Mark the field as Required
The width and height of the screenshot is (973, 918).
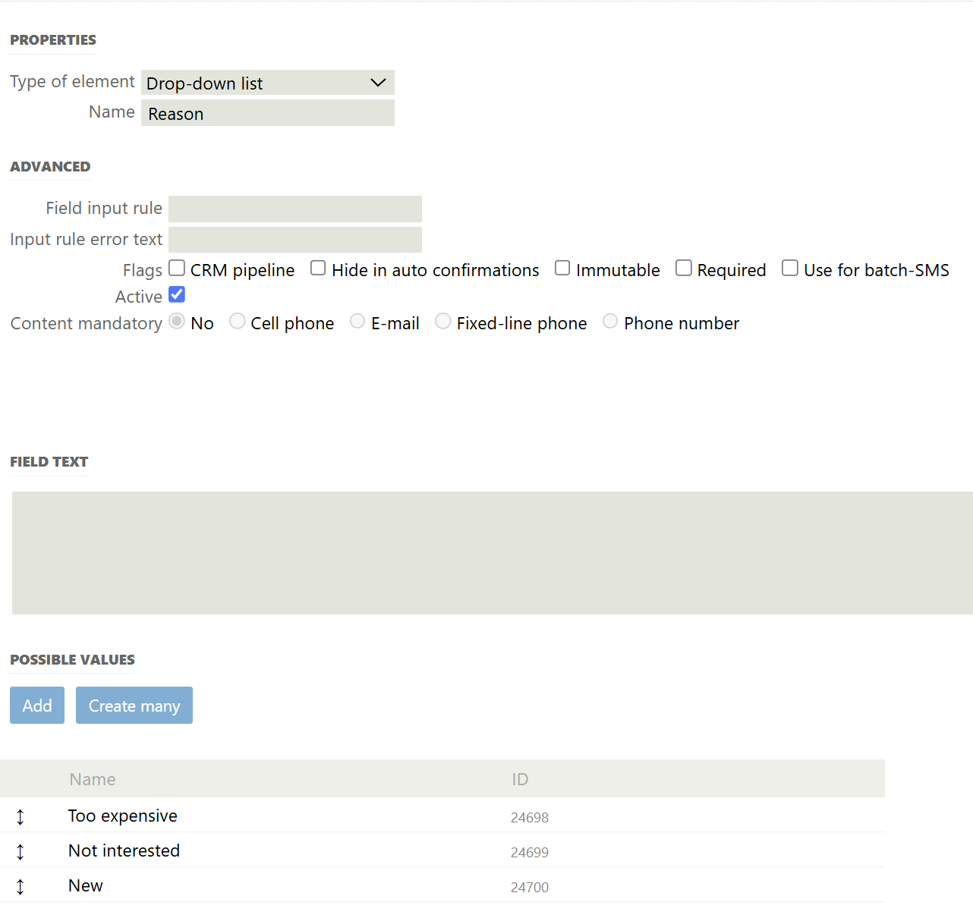point(684,269)
